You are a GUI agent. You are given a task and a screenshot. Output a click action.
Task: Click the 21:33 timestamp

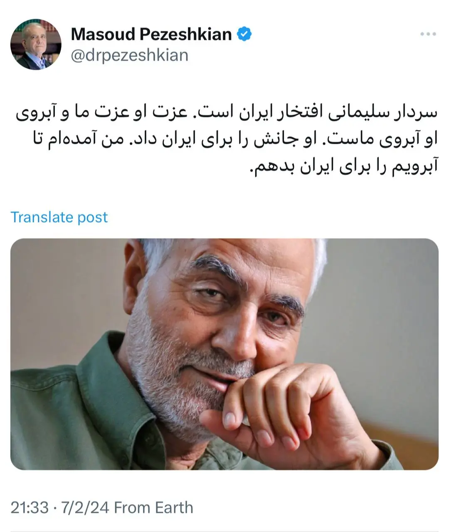coord(29,507)
